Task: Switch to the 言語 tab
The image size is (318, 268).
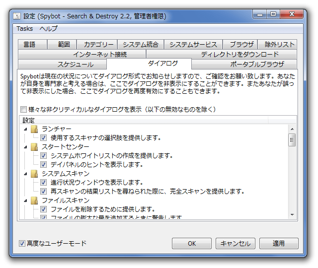Action: (32, 44)
